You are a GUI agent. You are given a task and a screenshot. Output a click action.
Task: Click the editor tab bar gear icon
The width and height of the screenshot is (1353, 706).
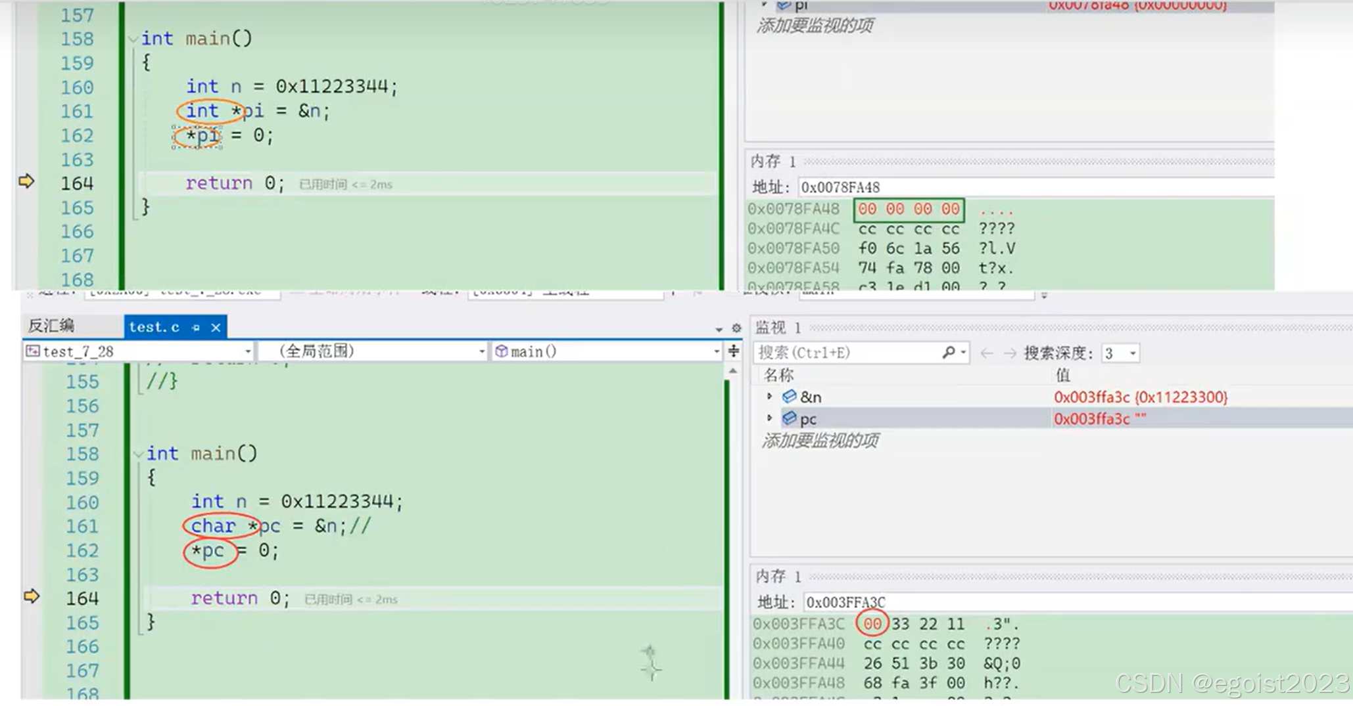coord(736,328)
